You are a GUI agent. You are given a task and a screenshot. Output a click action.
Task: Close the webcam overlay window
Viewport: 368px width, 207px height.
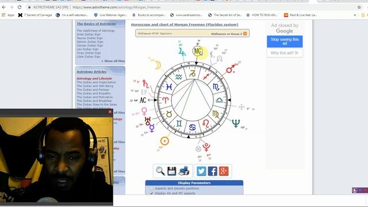[110, 112]
